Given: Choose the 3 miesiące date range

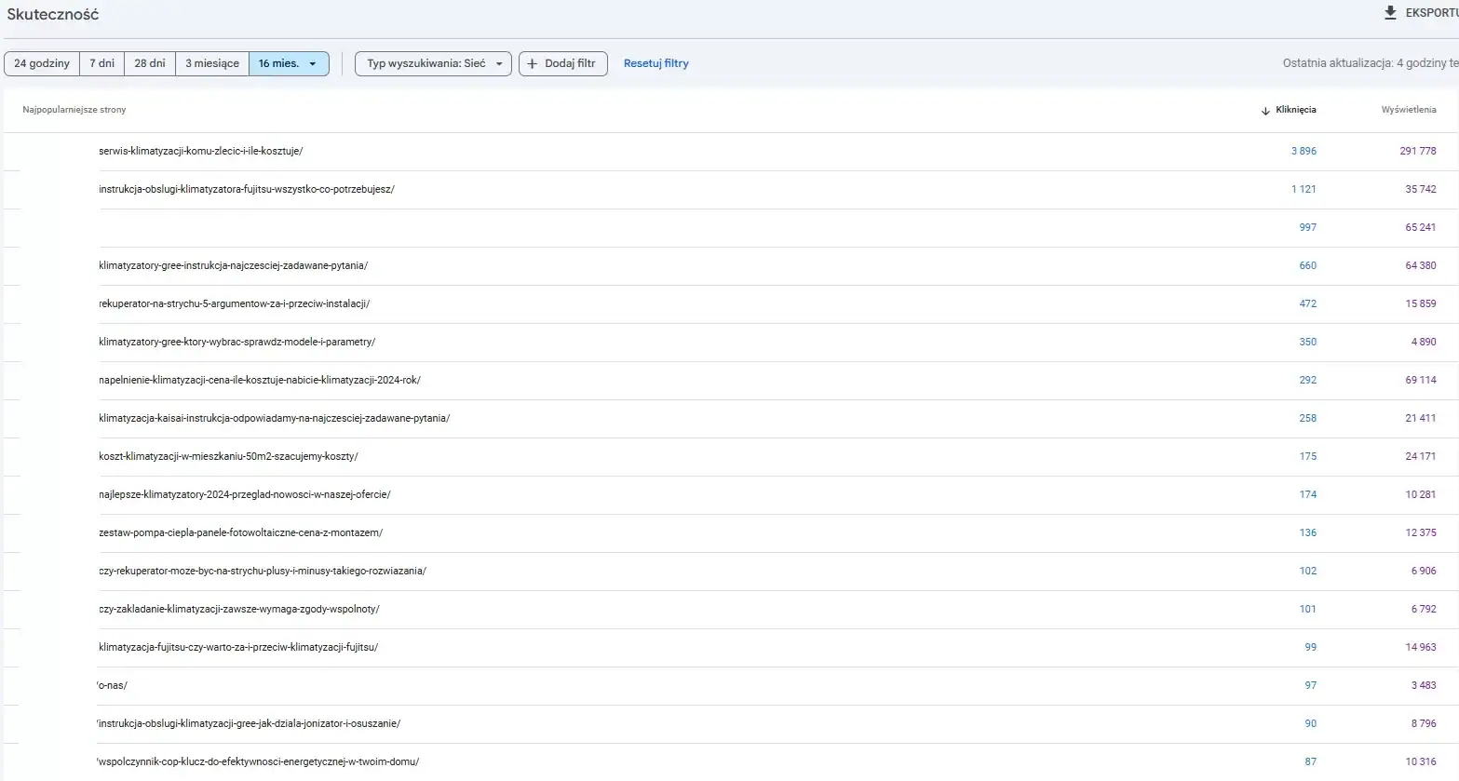Looking at the screenshot, I should [212, 63].
